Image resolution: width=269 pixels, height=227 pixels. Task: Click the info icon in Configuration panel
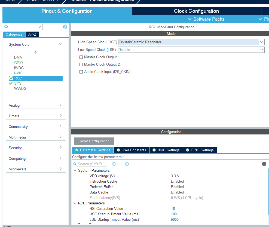click(x=264, y=164)
